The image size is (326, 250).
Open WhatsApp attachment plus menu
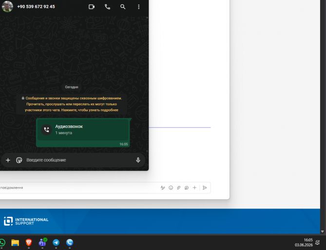click(x=8, y=160)
